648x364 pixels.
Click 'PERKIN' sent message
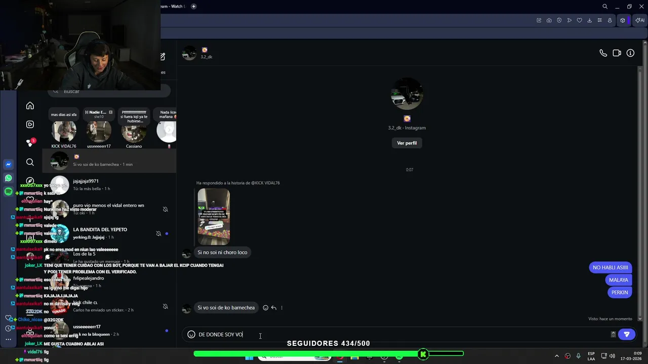click(x=620, y=292)
